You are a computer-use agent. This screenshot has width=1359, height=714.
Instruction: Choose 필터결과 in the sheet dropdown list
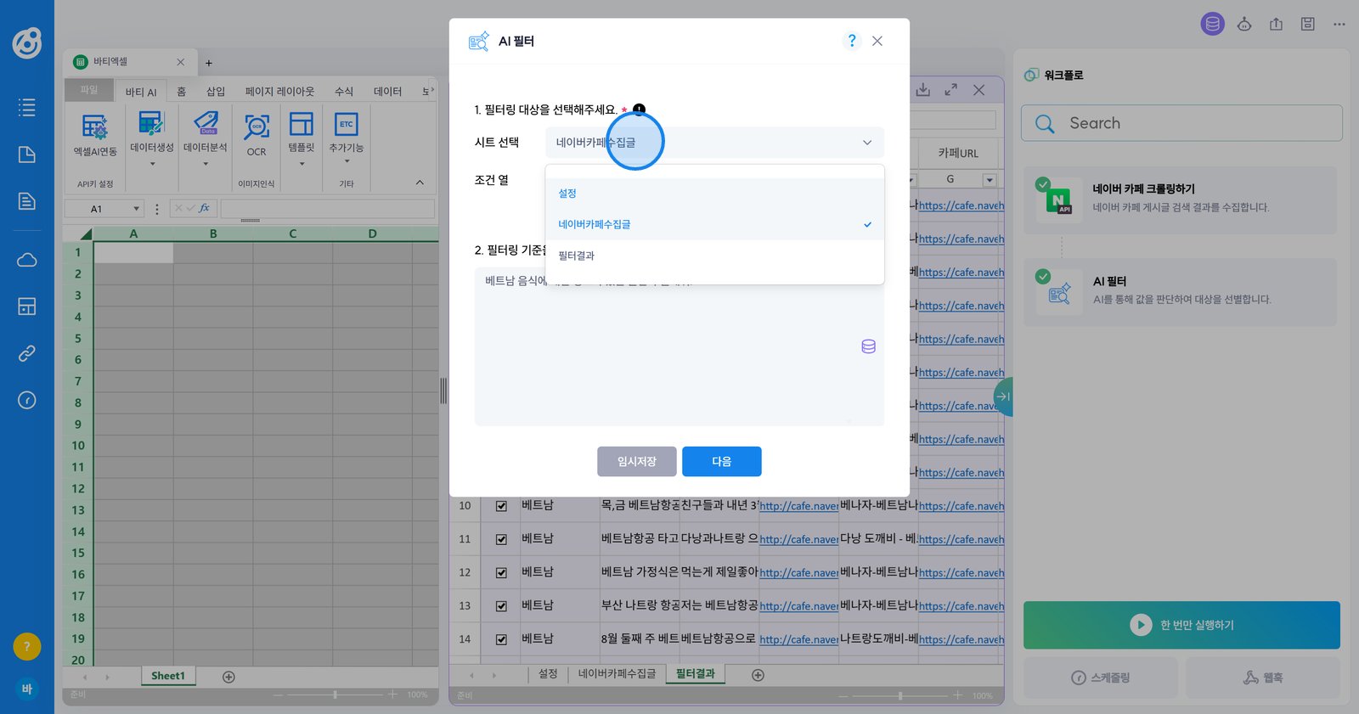pyautogui.click(x=714, y=256)
